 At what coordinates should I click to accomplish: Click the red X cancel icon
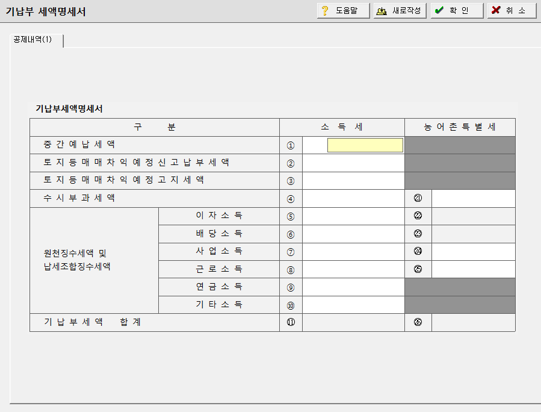coord(496,10)
